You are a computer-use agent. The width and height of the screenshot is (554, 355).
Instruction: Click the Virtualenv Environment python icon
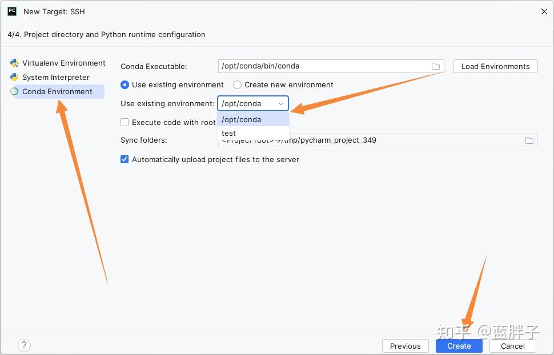point(14,63)
